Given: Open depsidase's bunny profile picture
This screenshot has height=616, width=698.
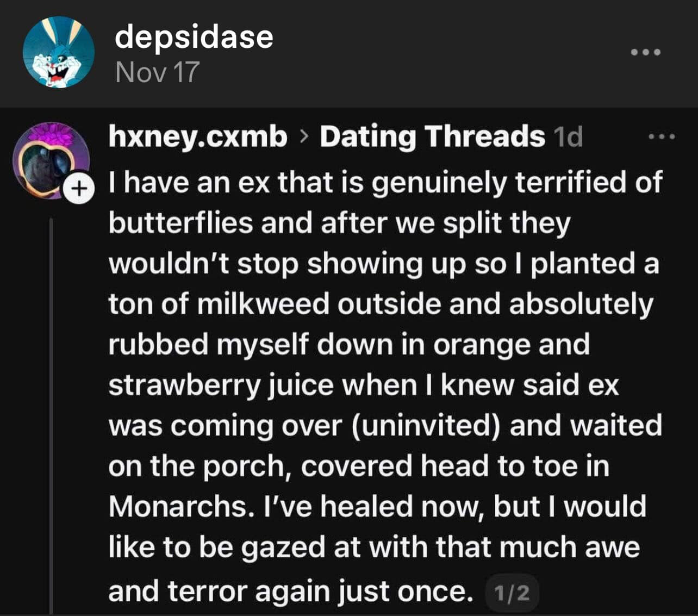Looking at the screenshot, I should (58, 52).
